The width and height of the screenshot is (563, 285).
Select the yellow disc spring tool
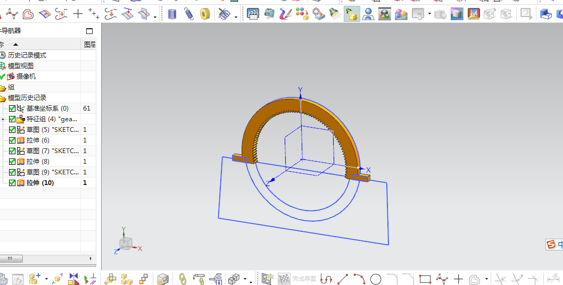(x=205, y=14)
